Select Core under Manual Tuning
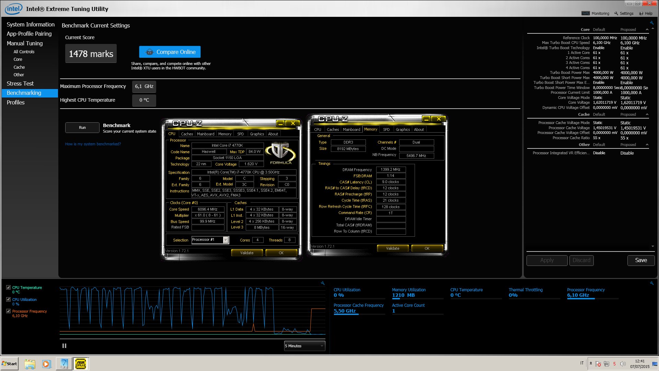Screen dimensions: 659x371 click(x=18, y=59)
